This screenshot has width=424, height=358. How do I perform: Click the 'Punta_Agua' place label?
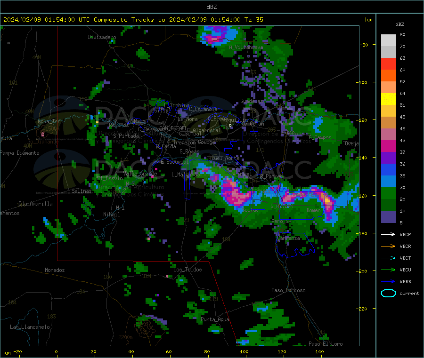(x=215, y=319)
